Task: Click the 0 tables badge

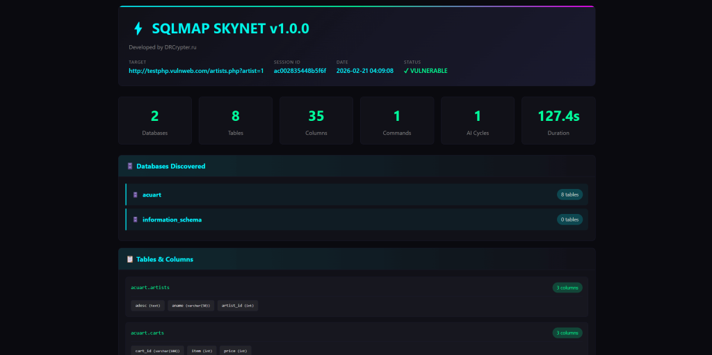Action: (x=569, y=220)
